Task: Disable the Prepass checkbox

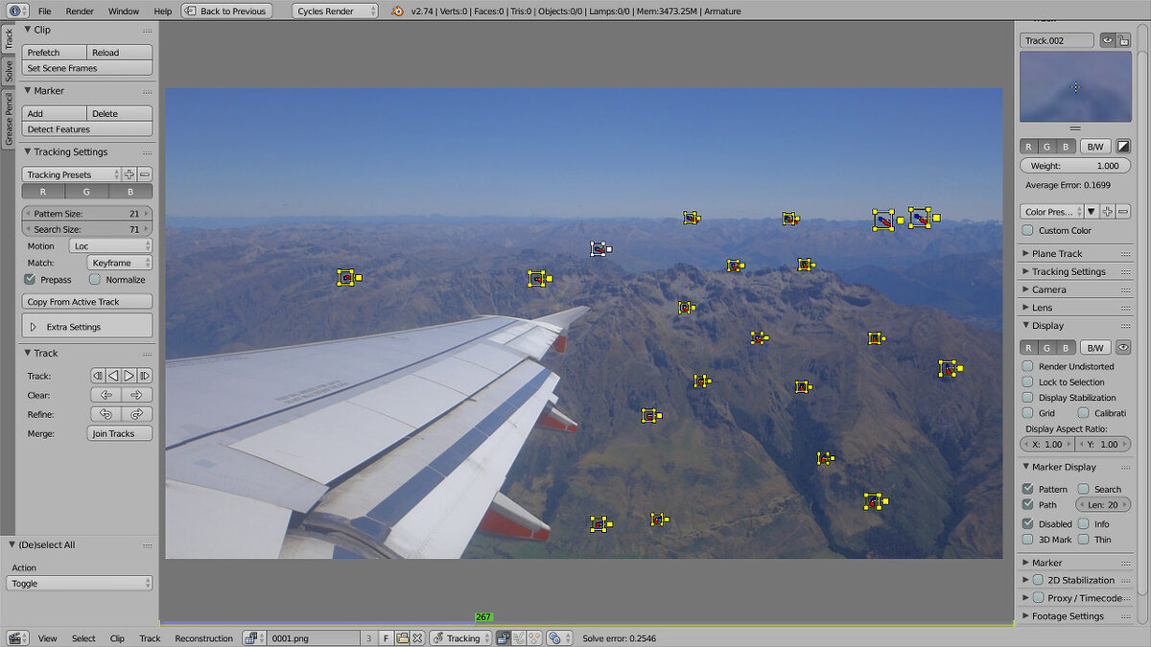Action: point(31,279)
